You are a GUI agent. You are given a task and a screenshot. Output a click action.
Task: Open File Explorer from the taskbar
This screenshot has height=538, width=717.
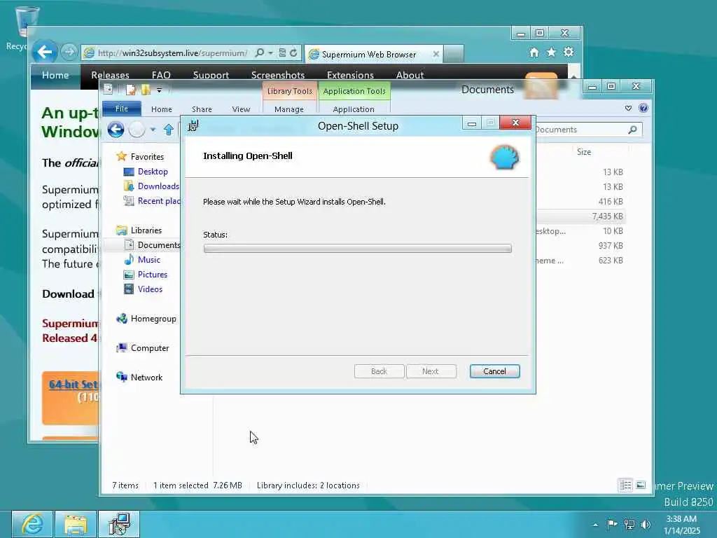(76, 524)
